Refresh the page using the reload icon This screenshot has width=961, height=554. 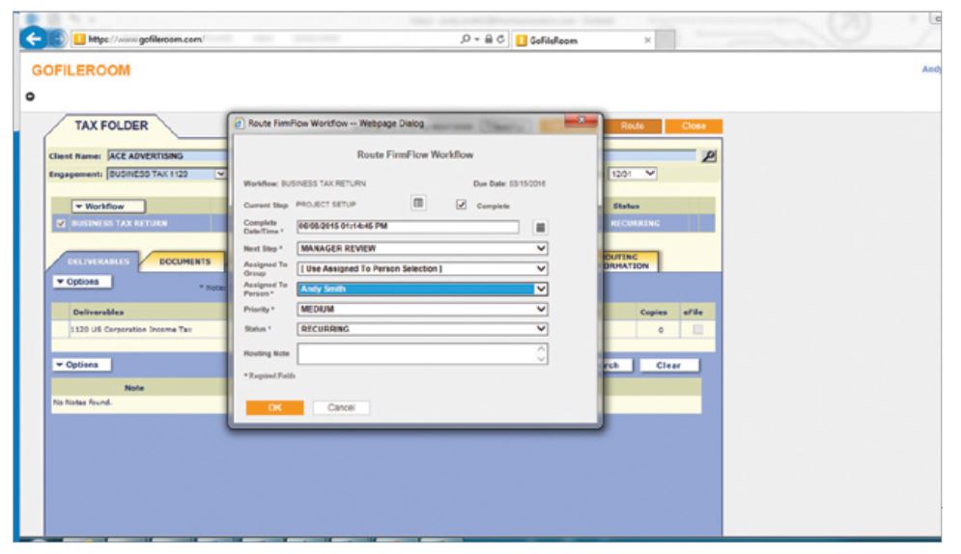tap(500, 40)
